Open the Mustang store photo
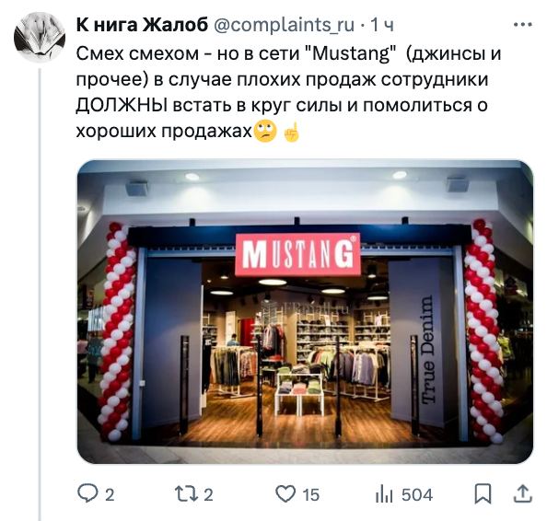 pyautogui.click(x=305, y=311)
